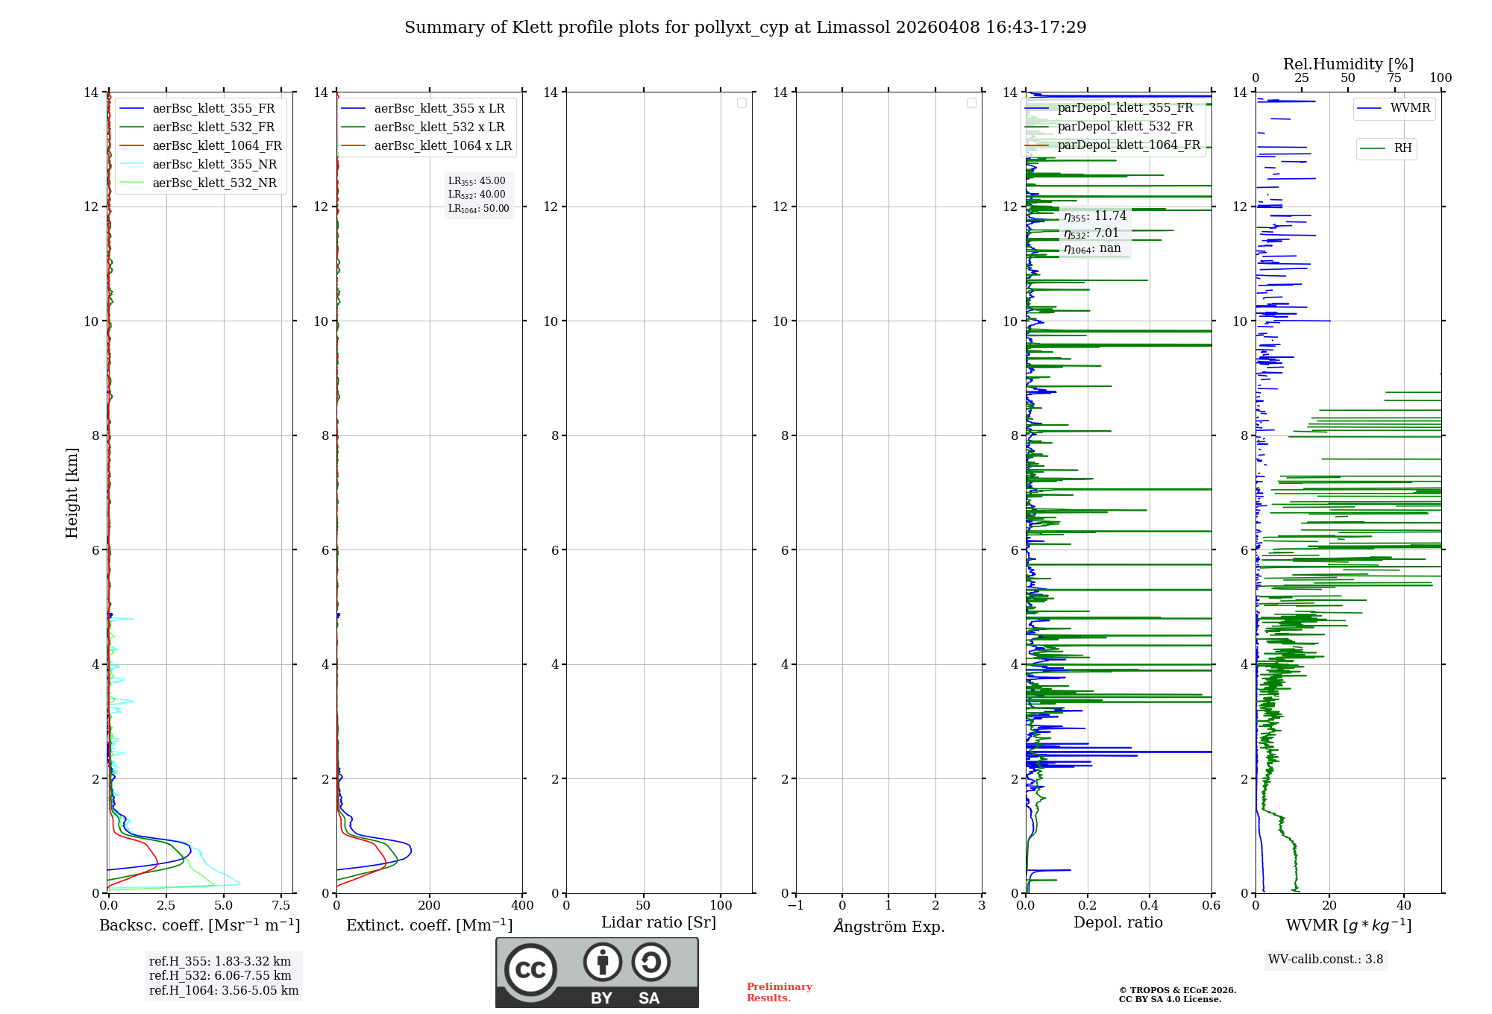Click the empty legend box in Ångström Exp. plot
Image resolution: width=1492 pixels, height=1014 pixels.
point(971,103)
